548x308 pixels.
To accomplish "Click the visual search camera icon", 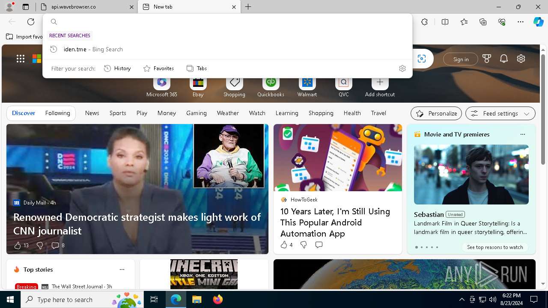I will point(422,59).
